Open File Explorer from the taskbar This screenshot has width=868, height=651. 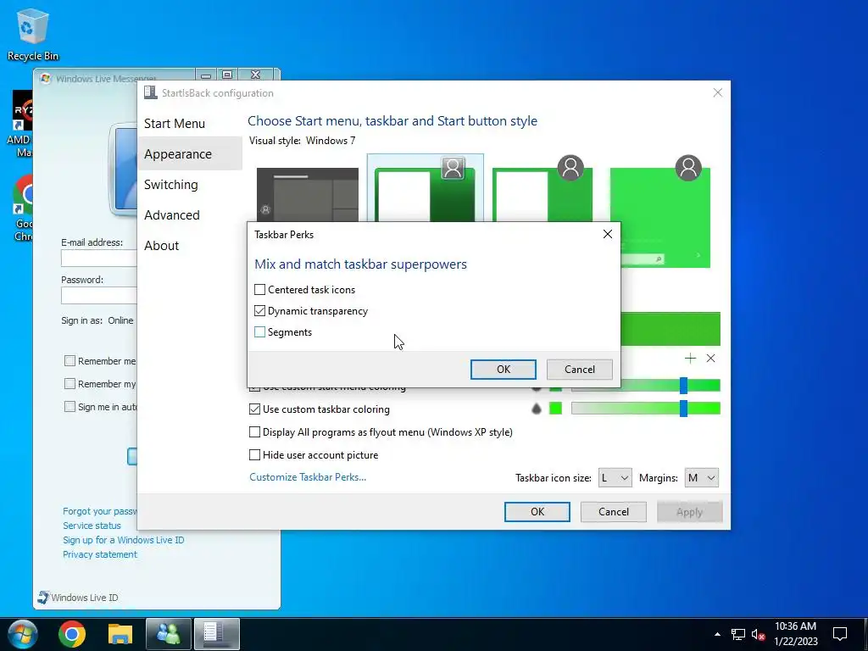coord(120,634)
